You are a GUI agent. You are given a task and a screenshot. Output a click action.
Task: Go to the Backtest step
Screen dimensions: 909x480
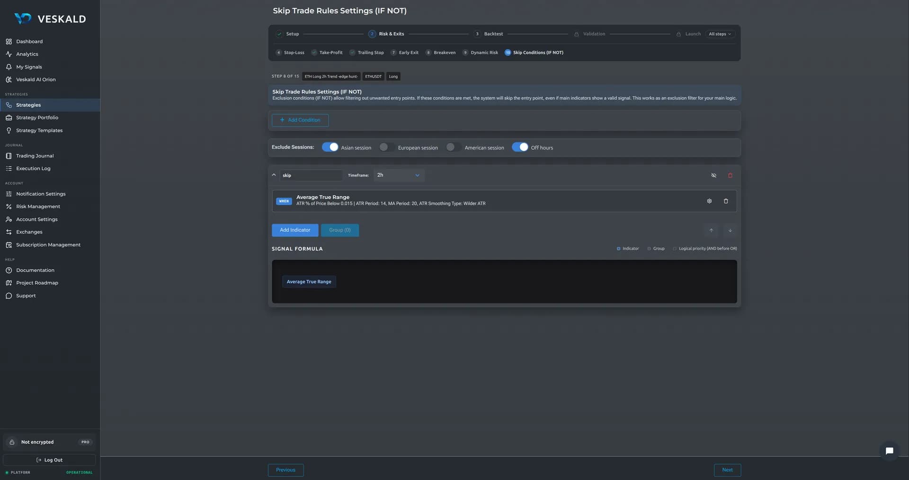point(489,34)
